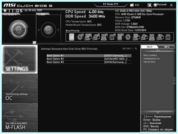This screenshot has height=134, width=178.
Task: Select the legacy USB hard disk boot icon
Action: tap(136, 37)
